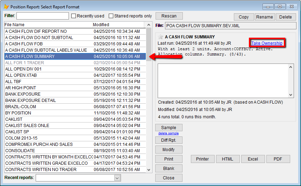The image size is (301, 186).
Task: Select ALL OPEN XTAB report
Action: pyautogui.click(x=75, y=75)
